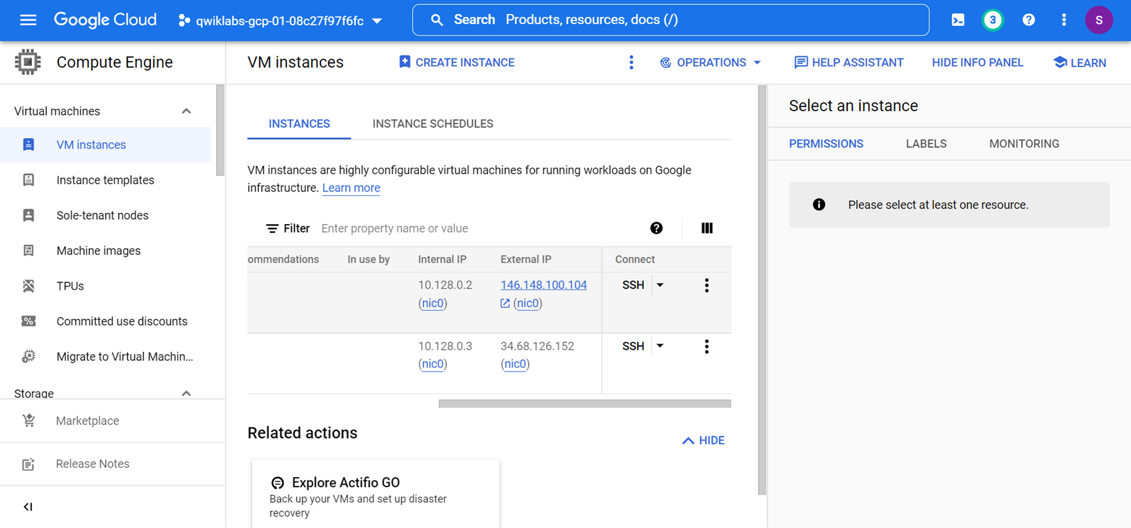Viewport: 1131px width, 528px height.
Task: Click the search bar for products and resources
Action: pyautogui.click(x=670, y=20)
